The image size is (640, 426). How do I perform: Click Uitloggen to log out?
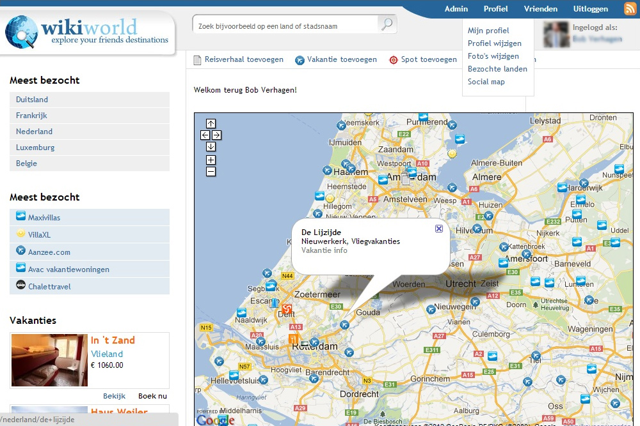(591, 9)
